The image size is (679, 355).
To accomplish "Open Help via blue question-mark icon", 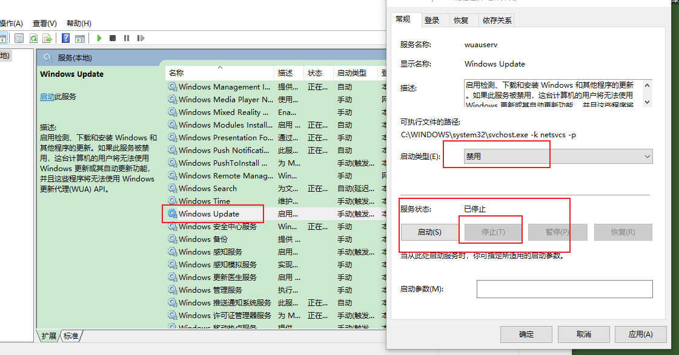I will (x=66, y=38).
